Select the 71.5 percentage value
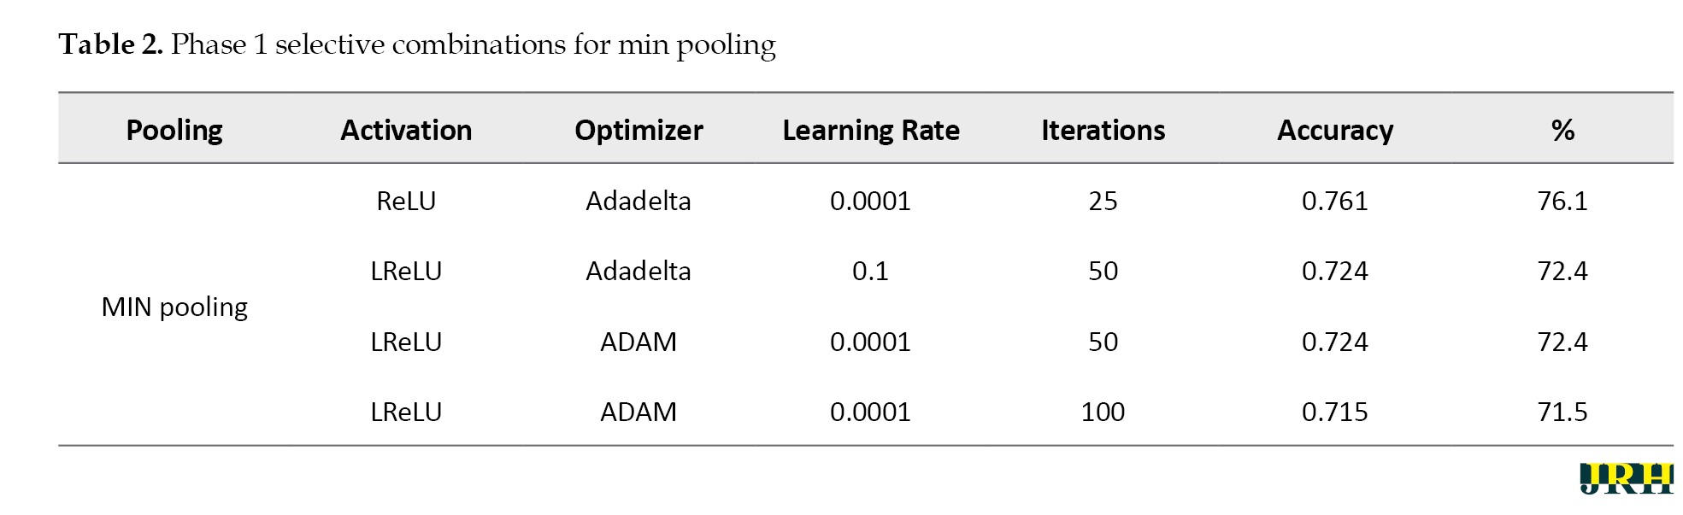Image resolution: width=1683 pixels, height=515 pixels. tap(1562, 412)
